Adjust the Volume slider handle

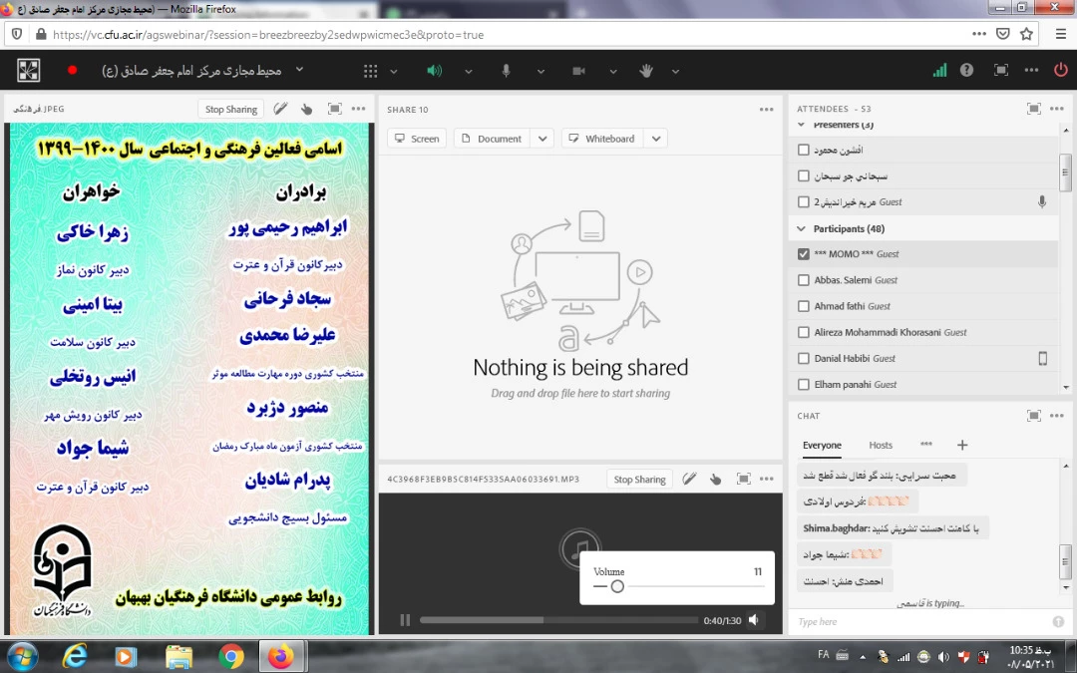[617, 586]
